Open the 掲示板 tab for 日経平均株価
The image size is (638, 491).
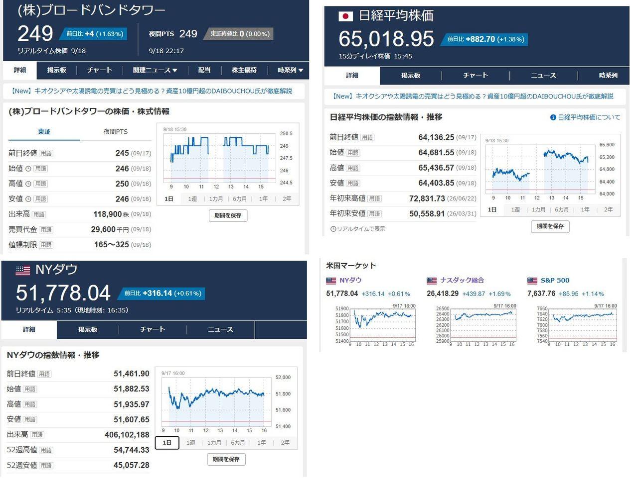(x=411, y=76)
